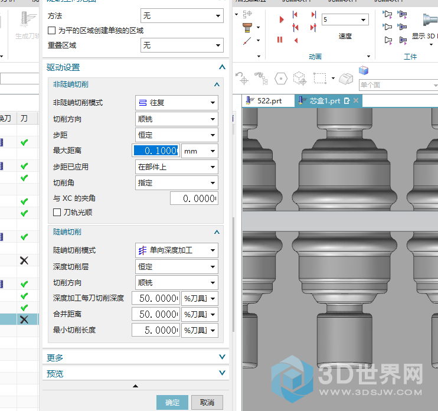The width and height of the screenshot is (438, 411).
Task: Open the 非陡峭切削模式 dropdown showing 往复
Action: pyautogui.click(x=176, y=103)
